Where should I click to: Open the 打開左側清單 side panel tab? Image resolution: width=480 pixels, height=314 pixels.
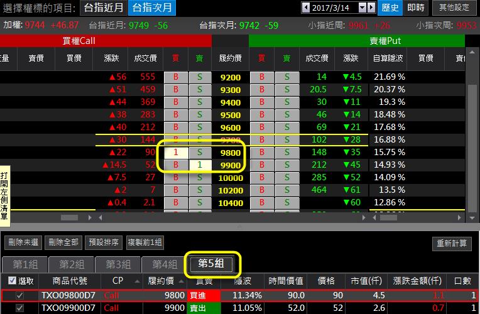pyautogui.click(x=4, y=196)
